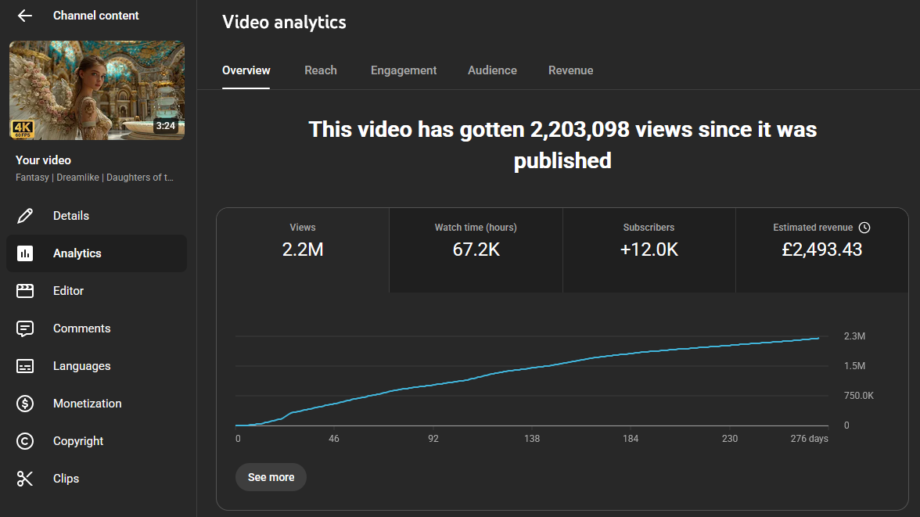Viewport: 920px width, 517px height.
Task: Click the 750.0K axis label
Action: click(x=858, y=396)
